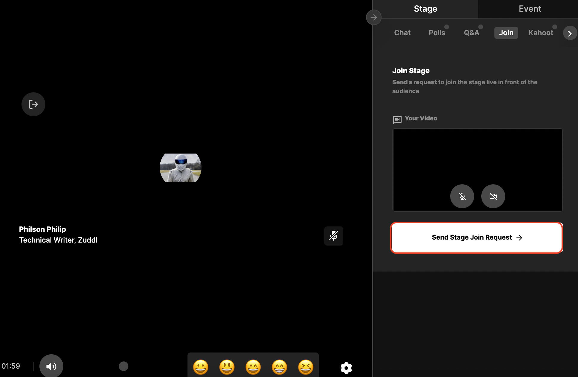578x377 pixels.
Task: Click the Your Video camera icon
Action: 397,119
